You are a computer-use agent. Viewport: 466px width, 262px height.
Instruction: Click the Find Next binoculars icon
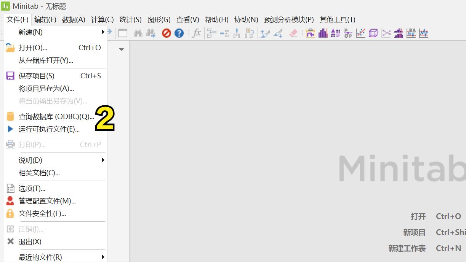pyautogui.click(x=151, y=33)
